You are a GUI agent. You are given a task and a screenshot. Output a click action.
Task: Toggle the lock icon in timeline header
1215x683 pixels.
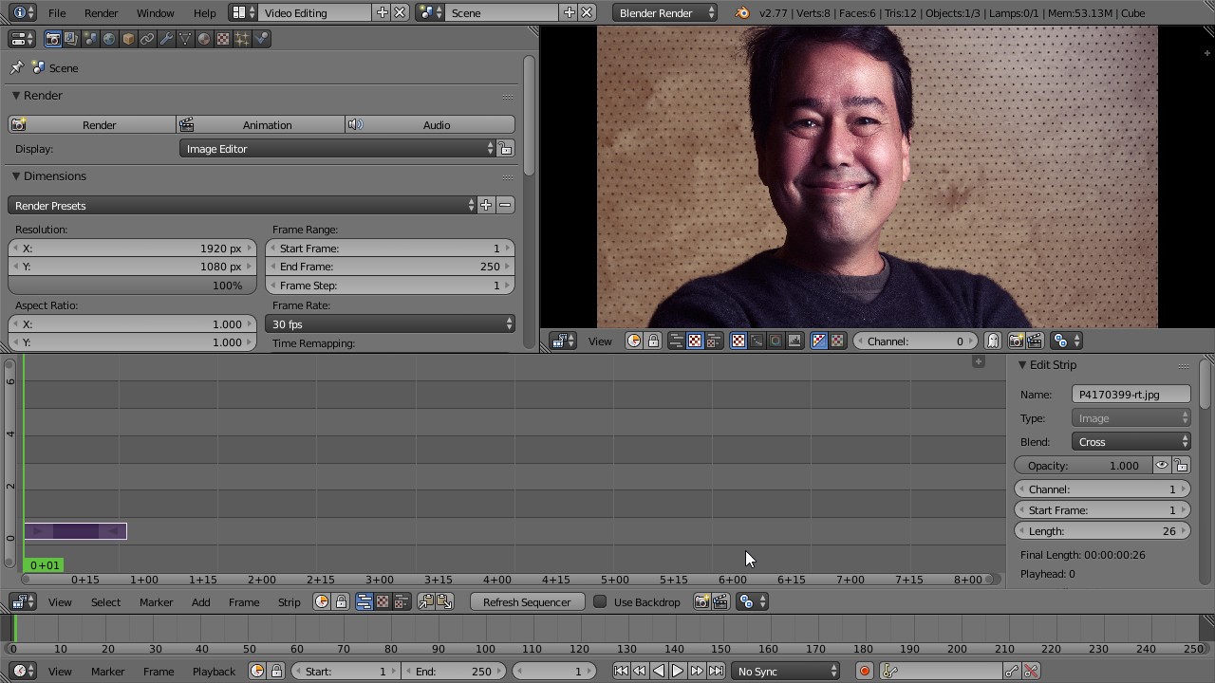276,671
